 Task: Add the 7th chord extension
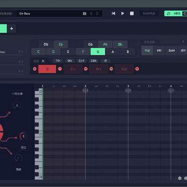point(58,61)
